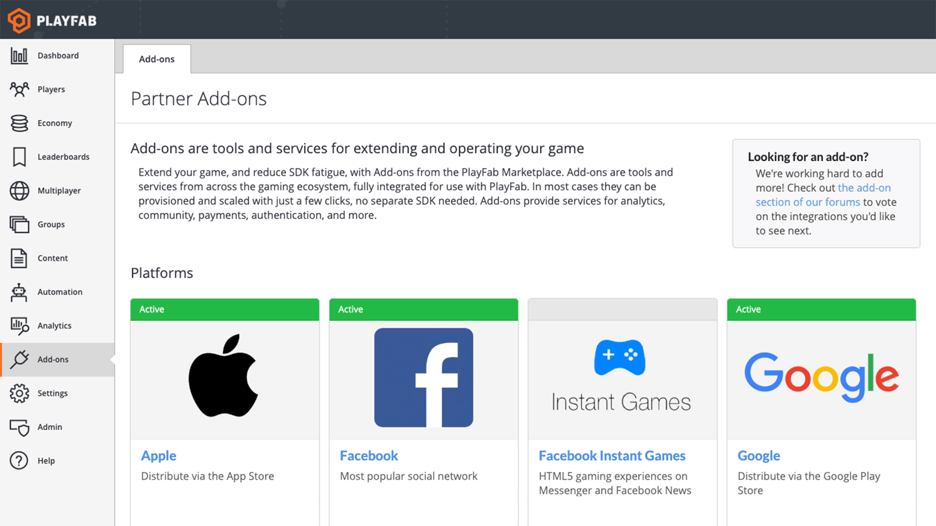
Task: Click the Google logo image
Action: click(821, 377)
